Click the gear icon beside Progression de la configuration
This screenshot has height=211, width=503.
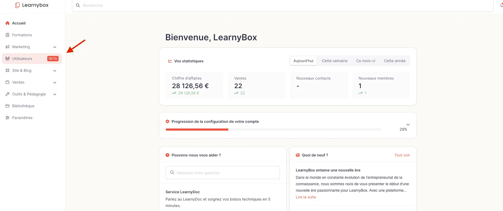(x=168, y=121)
